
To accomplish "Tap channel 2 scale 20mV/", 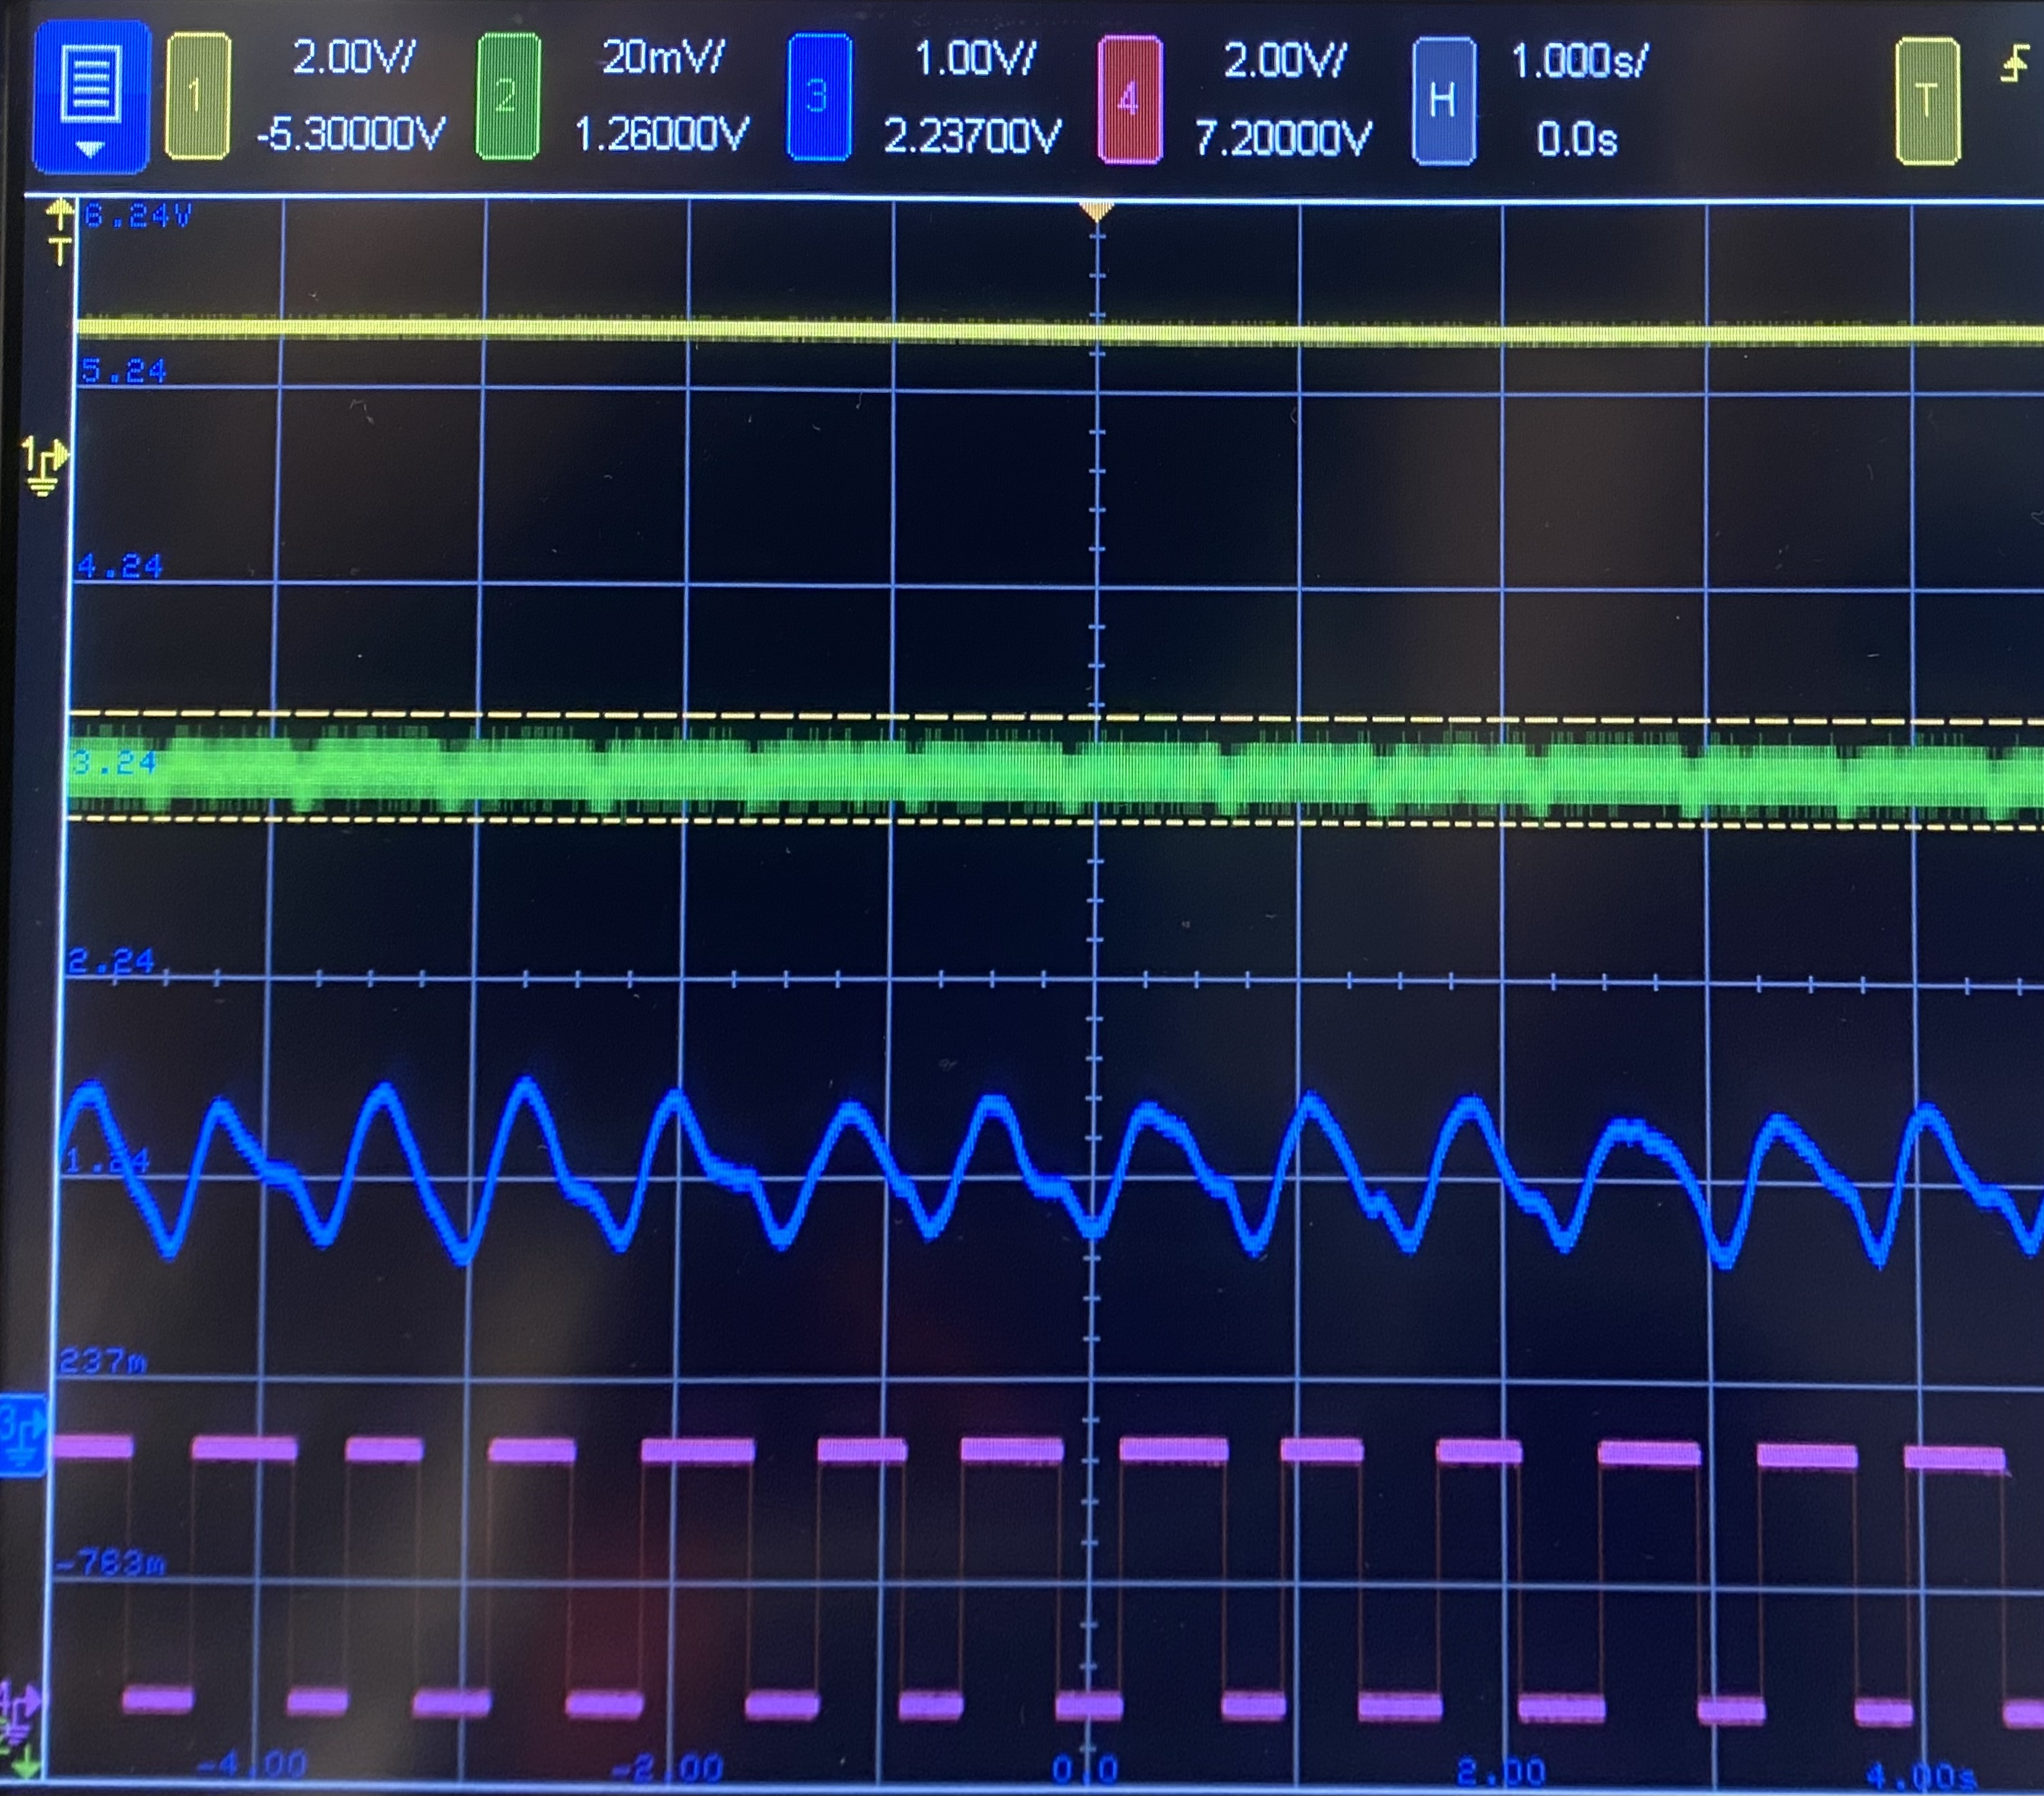I will point(663,58).
